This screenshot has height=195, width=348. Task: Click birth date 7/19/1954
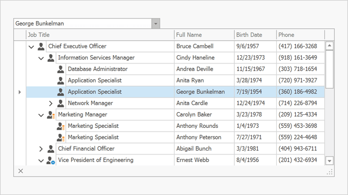[x=249, y=92]
